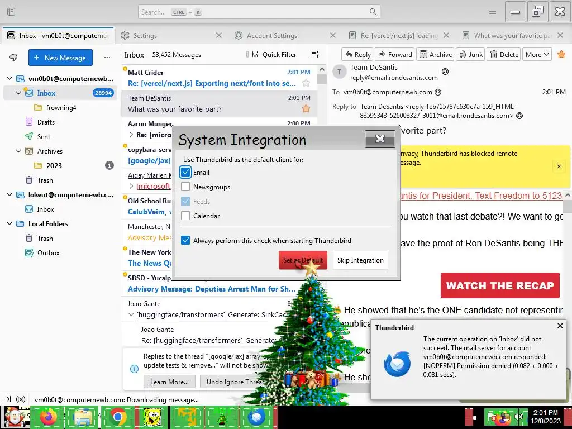The width and height of the screenshot is (572, 429).
Task: Click the Santa start button
Action: (14, 417)
